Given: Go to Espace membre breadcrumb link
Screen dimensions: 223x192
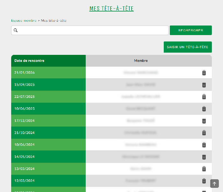Looking at the screenshot, I should coord(24,20).
